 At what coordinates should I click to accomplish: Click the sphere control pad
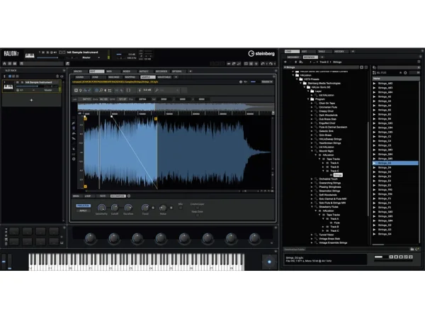[268, 261]
